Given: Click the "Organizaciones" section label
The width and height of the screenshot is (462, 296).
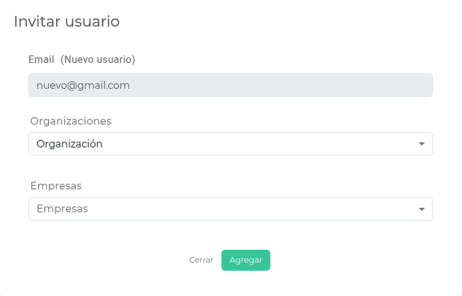Looking at the screenshot, I should tap(71, 121).
